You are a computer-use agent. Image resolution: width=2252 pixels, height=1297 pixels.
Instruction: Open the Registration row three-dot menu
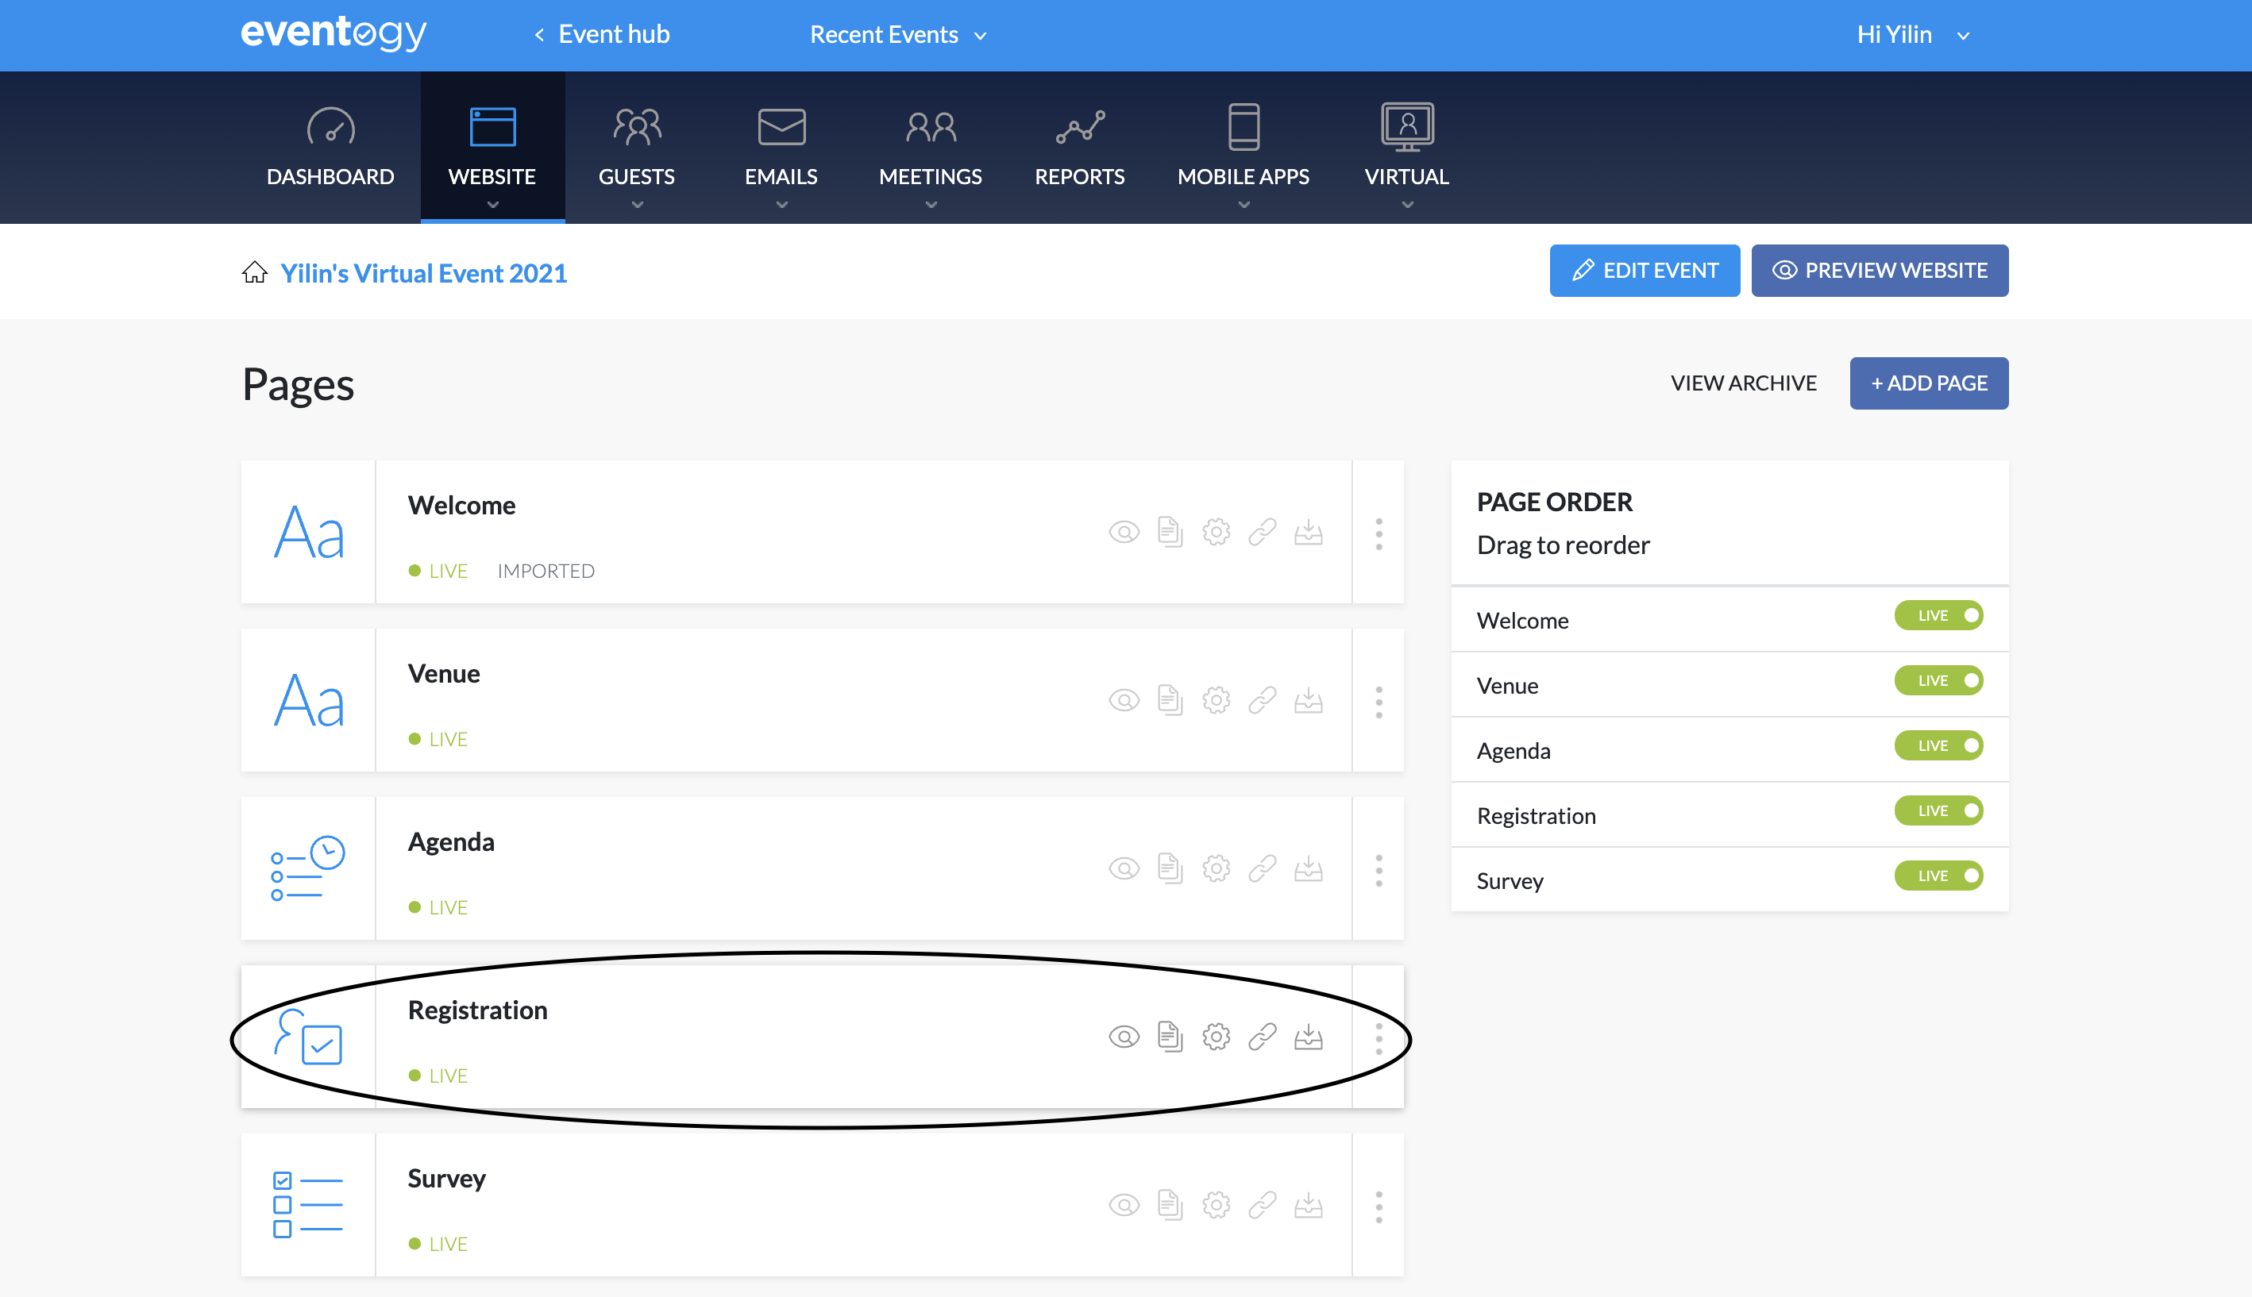[1379, 1039]
